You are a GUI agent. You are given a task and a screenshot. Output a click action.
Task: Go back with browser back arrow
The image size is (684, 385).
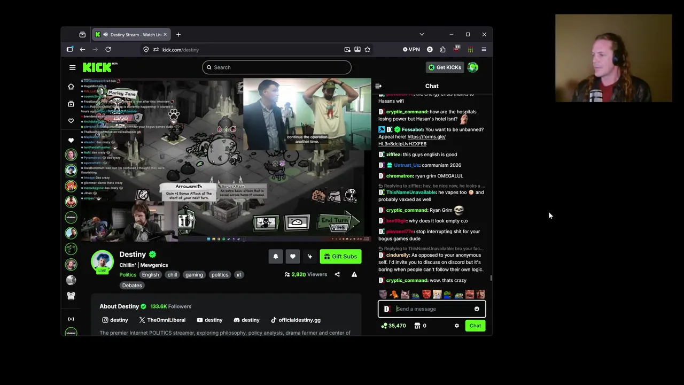82,49
